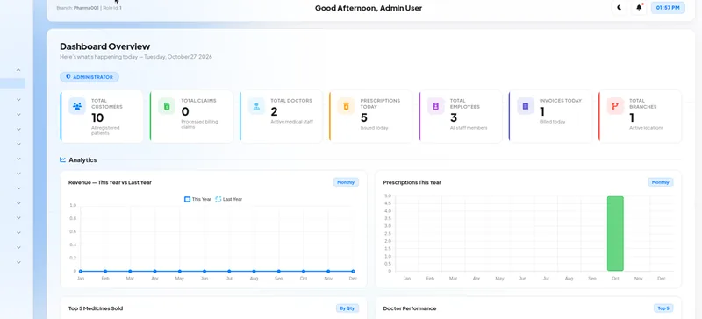The width and height of the screenshot is (702, 319).
Task: Click the 'Billed today' caption
Action: click(553, 122)
